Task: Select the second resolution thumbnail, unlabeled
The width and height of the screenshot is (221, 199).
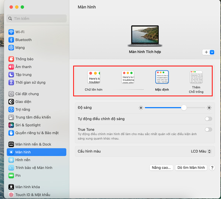Action: (x=128, y=77)
